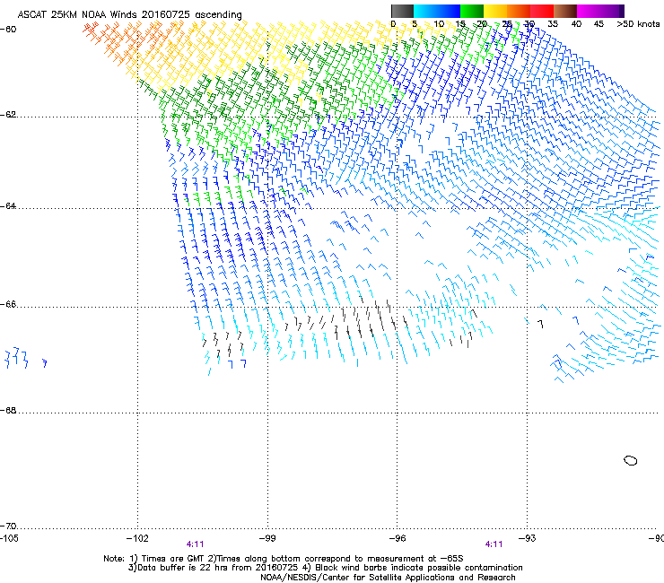Click the yellow 20-25 knots legend segment
Screen dimensions: 664x583
495,11
